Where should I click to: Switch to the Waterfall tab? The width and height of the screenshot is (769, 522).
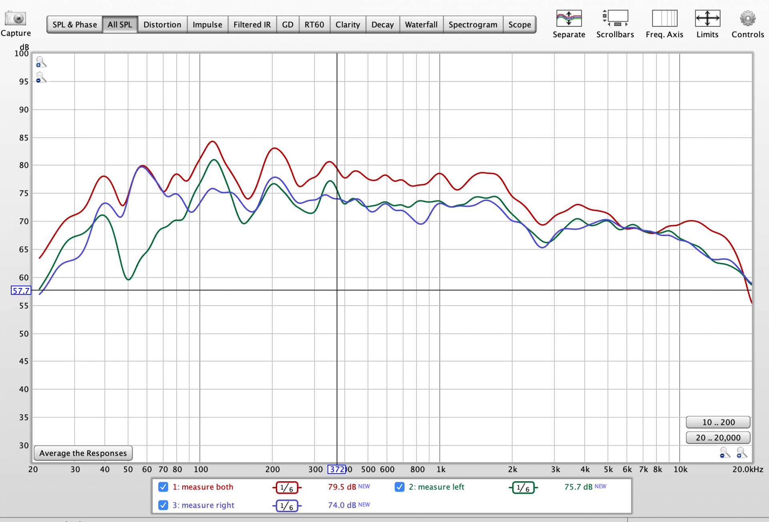click(x=421, y=25)
